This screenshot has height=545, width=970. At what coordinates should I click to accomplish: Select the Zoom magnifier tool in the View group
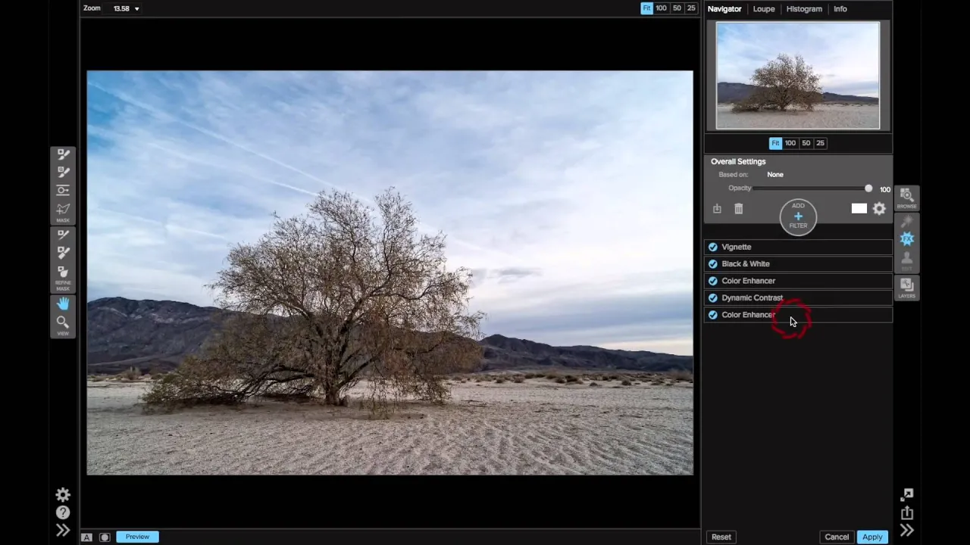tap(63, 322)
